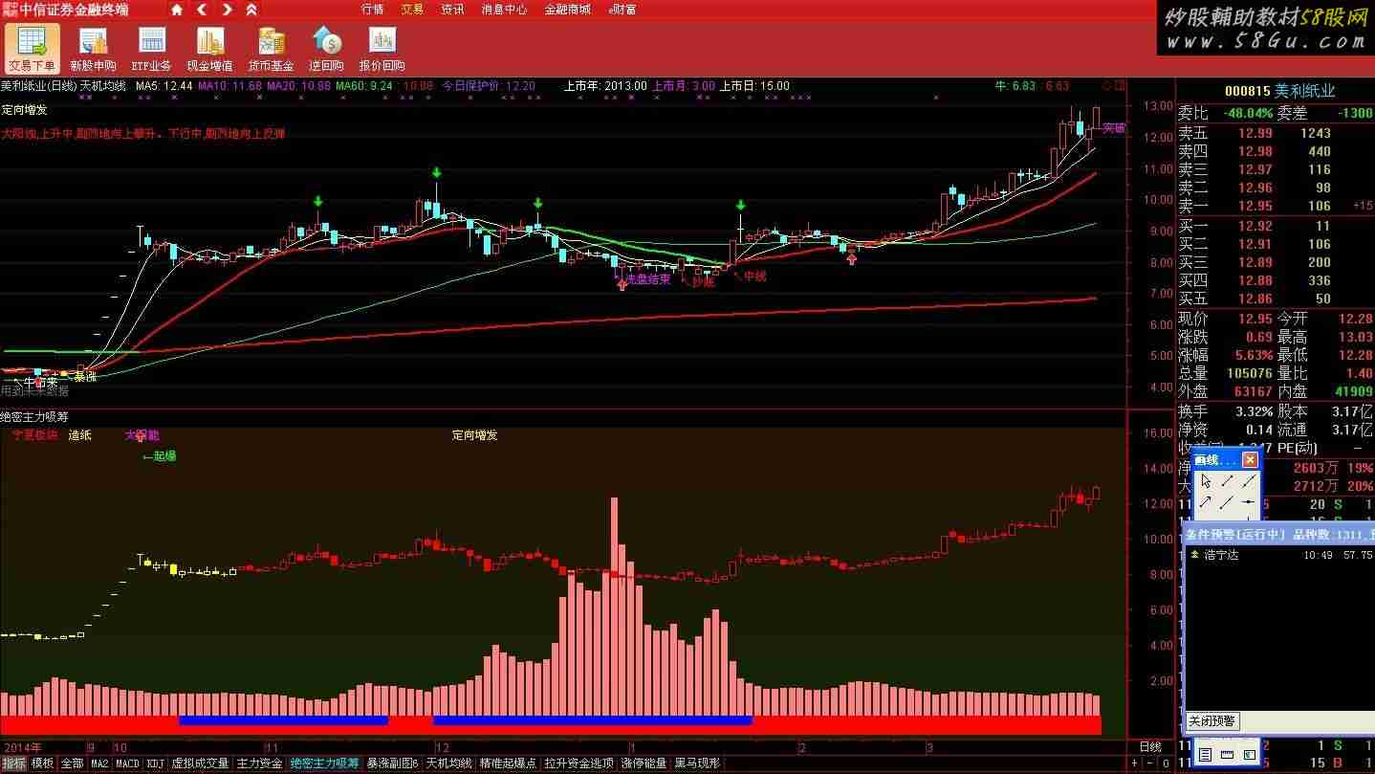Switch to the 精准起爆点 indicator tab
This screenshot has height=774, width=1375.
(508, 763)
